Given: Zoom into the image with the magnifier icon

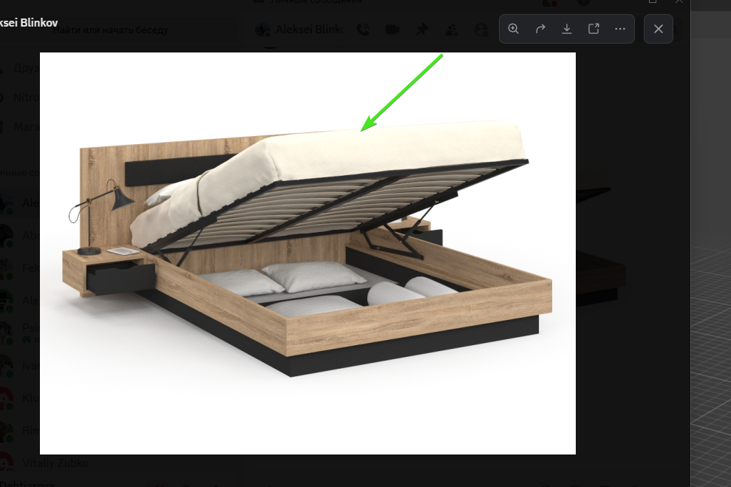Looking at the screenshot, I should pos(513,29).
